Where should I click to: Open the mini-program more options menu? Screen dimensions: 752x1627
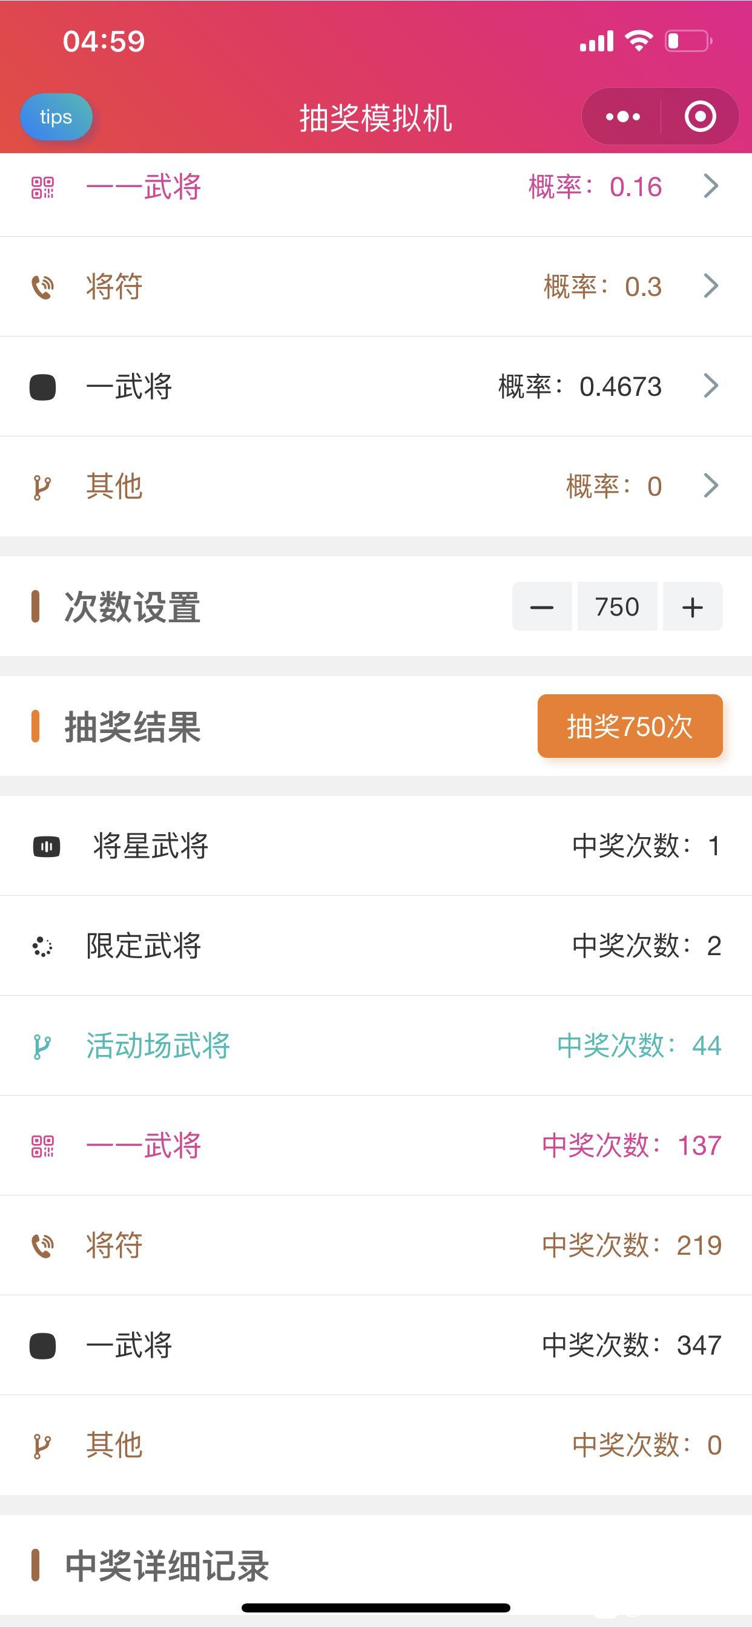622,117
